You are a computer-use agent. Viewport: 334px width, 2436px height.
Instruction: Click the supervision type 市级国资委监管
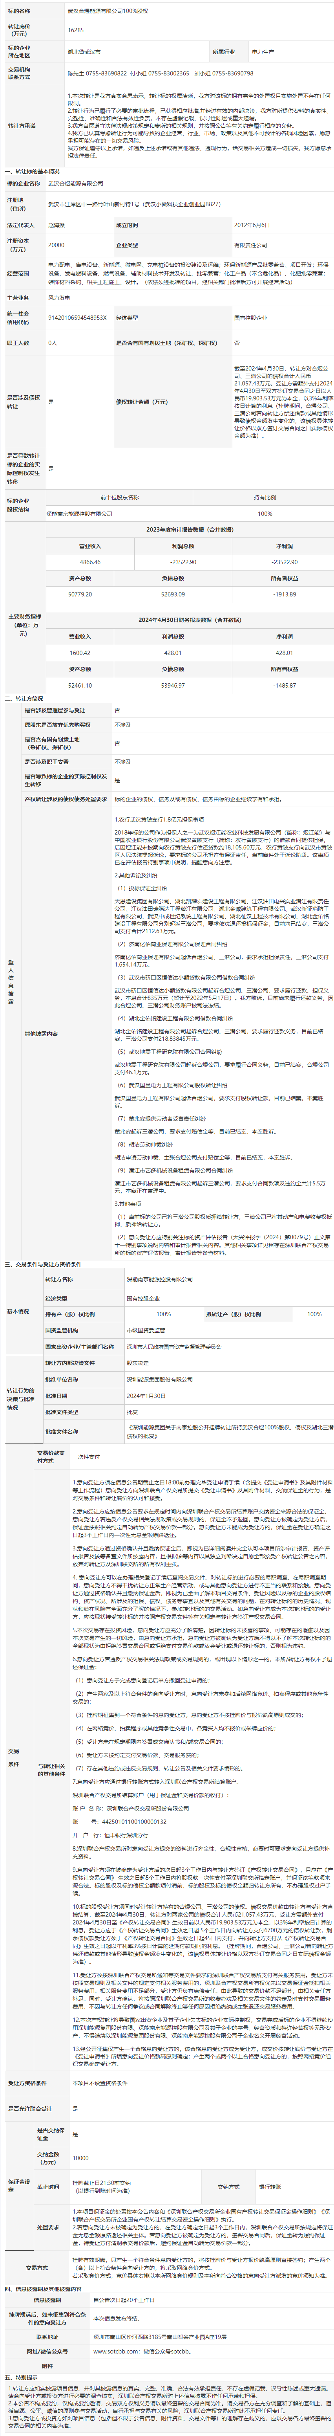click(147, 1330)
